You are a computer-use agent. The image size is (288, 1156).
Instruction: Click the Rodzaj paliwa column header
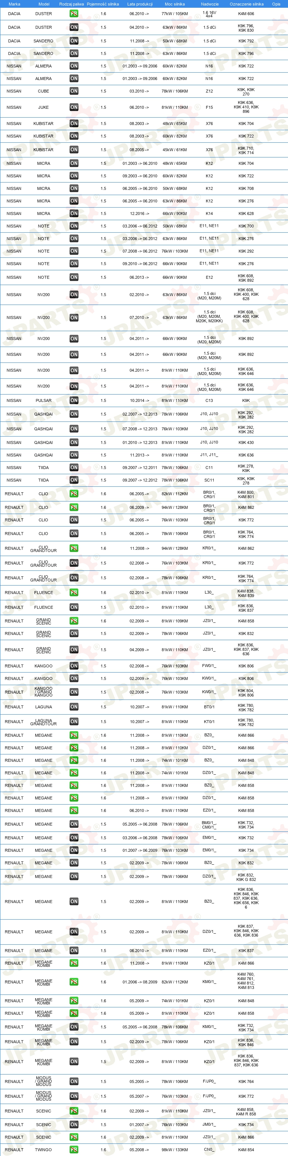[x=72, y=4]
